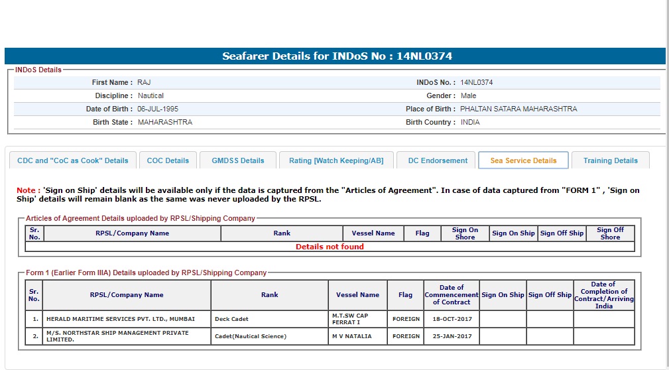
Task: Switch to the COC Details tab
Action: (168, 160)
